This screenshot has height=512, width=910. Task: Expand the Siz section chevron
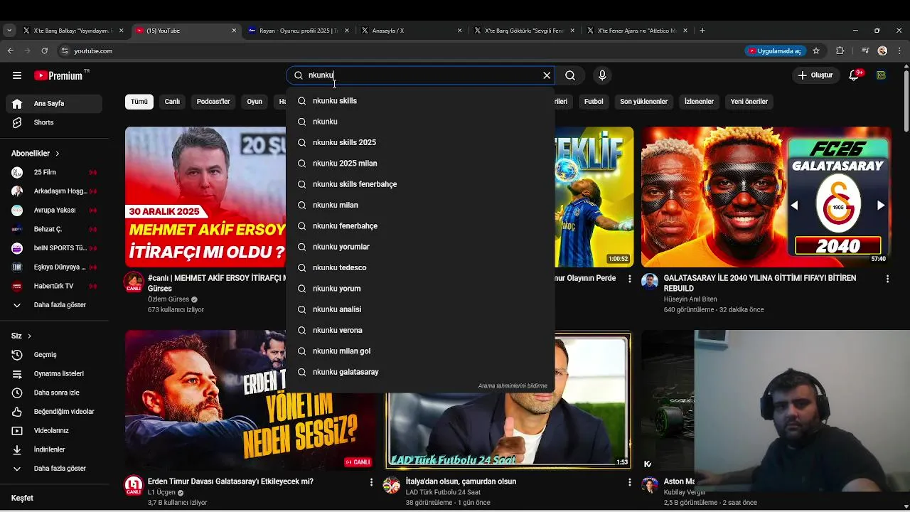(29, 336)
